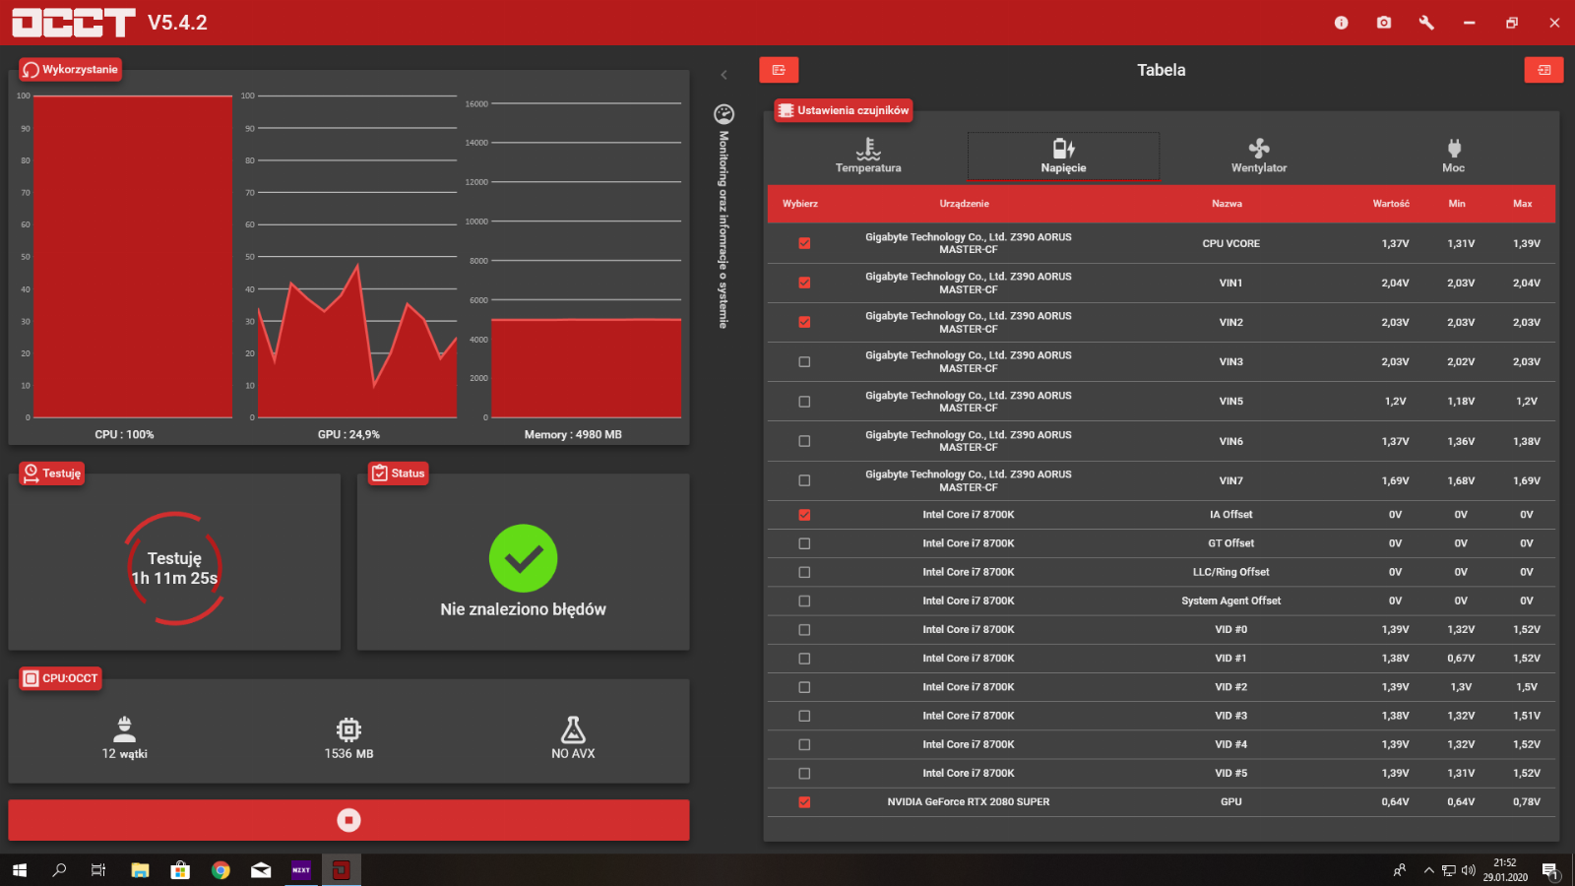Collapse the left panel with chevron arrow

tap(724, 75)
